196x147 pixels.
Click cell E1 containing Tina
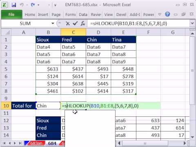(x=123, y=40)
